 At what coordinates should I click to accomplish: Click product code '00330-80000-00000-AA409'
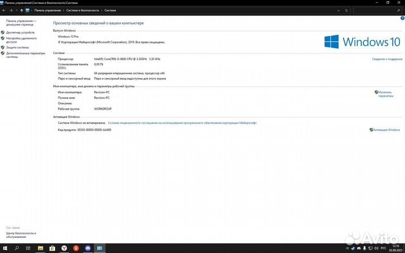pos(94,130)
